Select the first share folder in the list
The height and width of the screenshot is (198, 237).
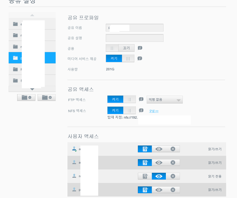pyautogui.click(x=32, y=24)
